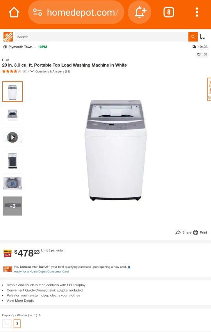Open Questions & Answers (89) link

click(x=52, y=72)
